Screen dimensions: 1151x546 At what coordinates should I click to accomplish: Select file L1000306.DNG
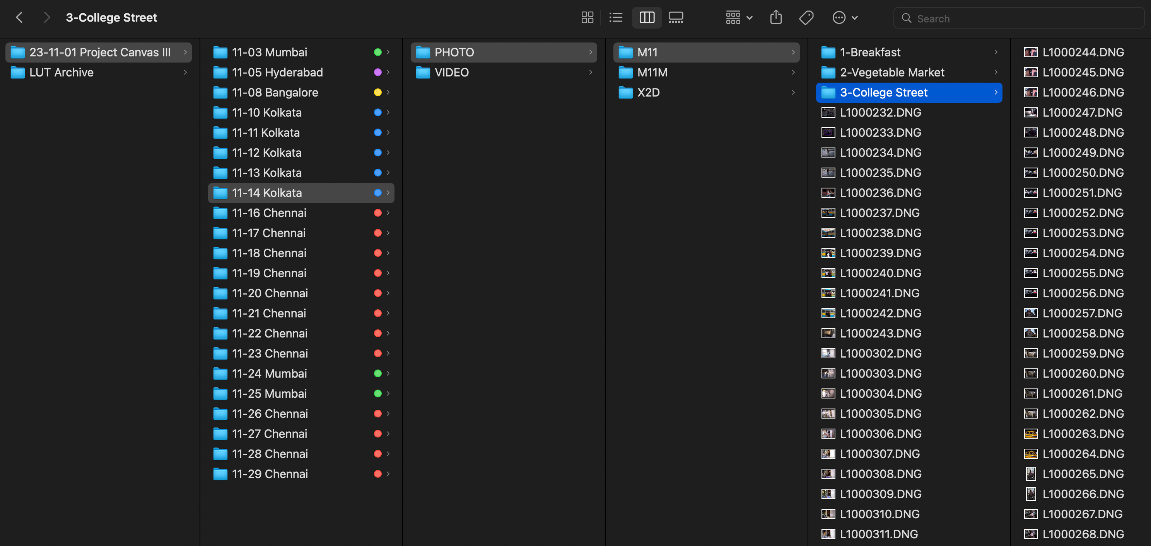point(909,434)
